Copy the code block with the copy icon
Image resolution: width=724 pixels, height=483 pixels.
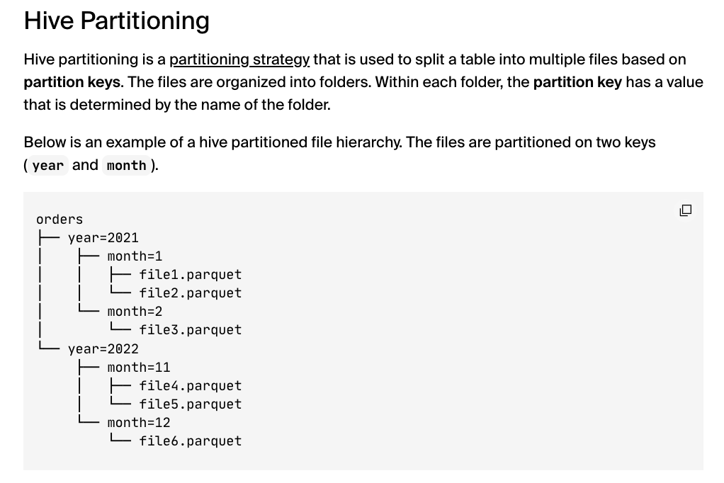coord(685,210)
